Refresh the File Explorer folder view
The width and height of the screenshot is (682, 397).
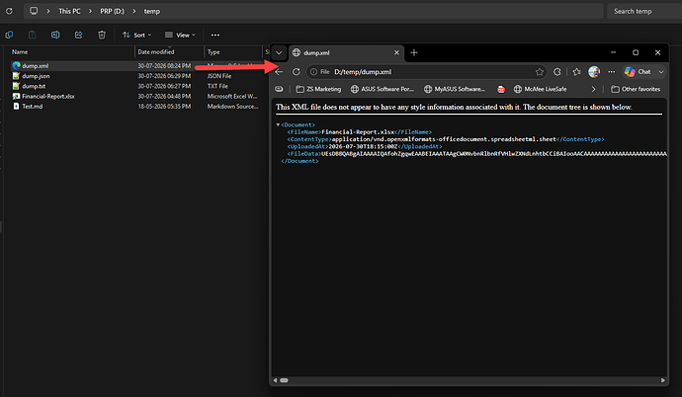click(x=9, y=11)
